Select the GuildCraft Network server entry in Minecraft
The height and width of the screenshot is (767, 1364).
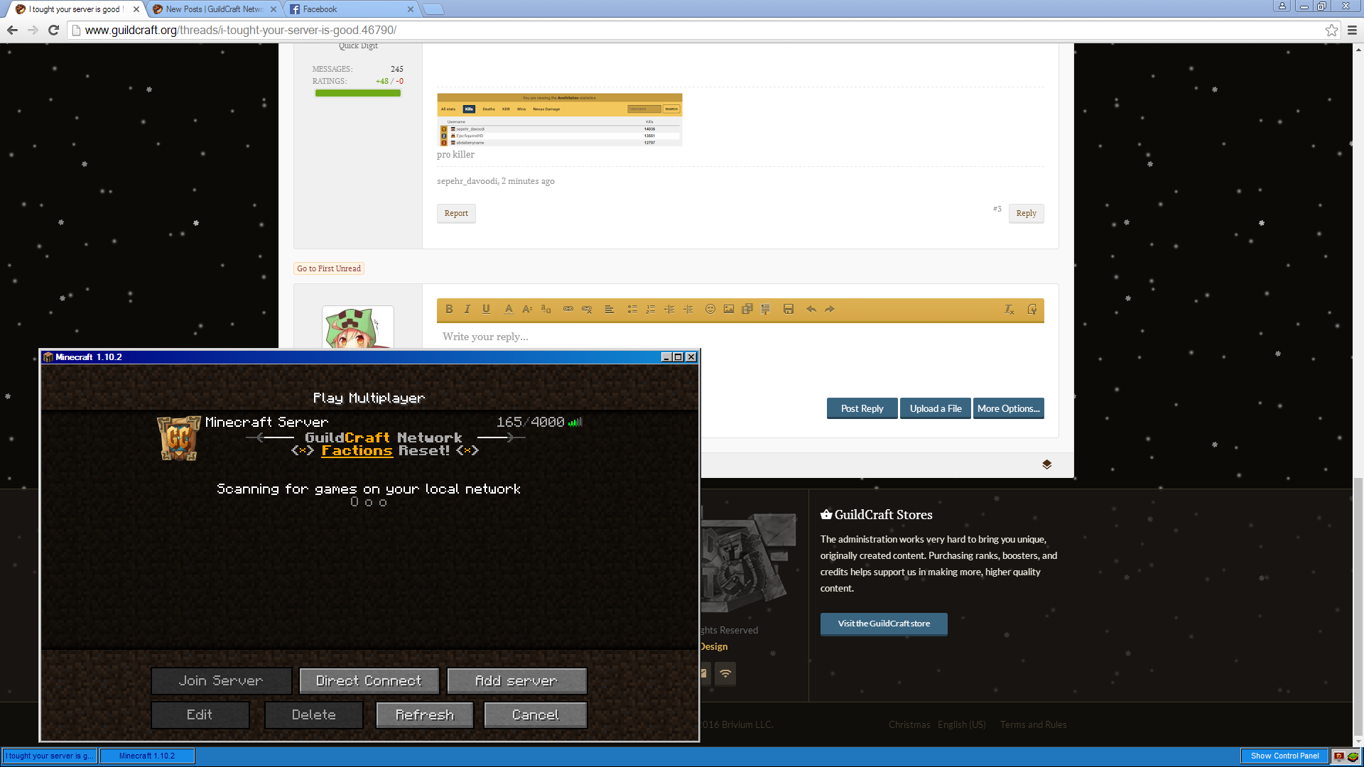point(369,438)
